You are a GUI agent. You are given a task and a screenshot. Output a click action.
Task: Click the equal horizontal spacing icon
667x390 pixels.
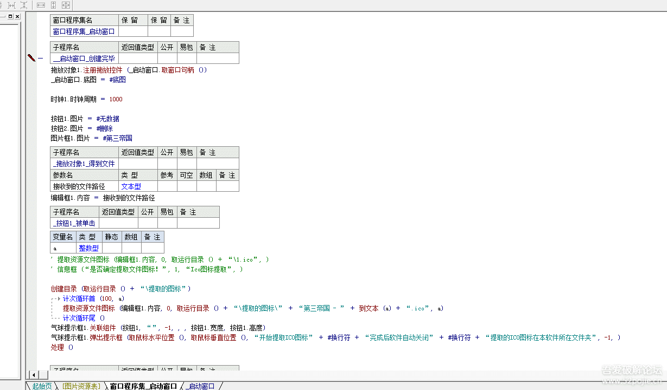point(11,5)
